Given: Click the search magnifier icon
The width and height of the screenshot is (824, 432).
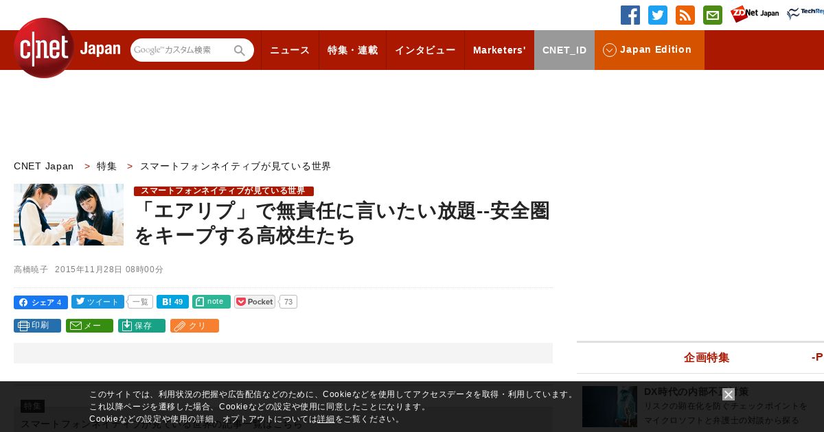Looking at the screenshot, I should click(x=240, y=50).
